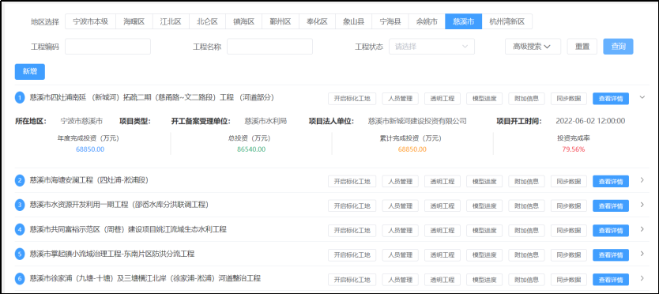The height and width of the screenshot is (294, 659).
Task: Select the 宁波市本级 region tab
Action: coord(91,22)
